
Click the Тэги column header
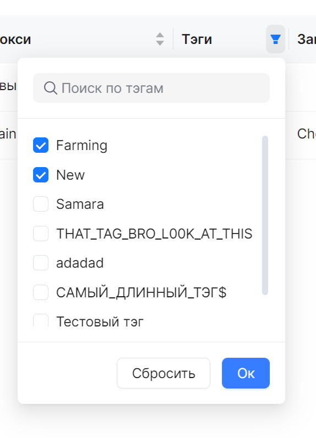click(x=197, y=39)
